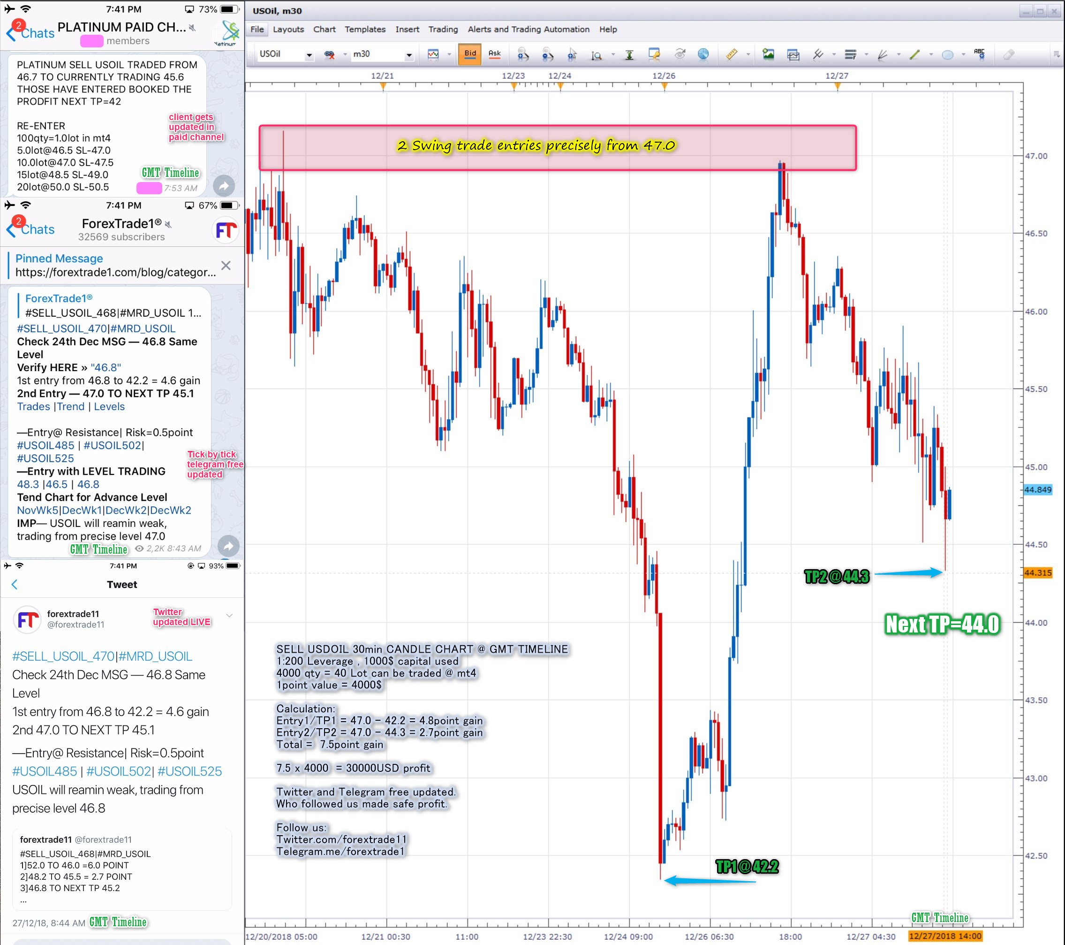This screenshot has height=945, width=1065.
Task: Open the Help menu
Action: (x=607, y=29)
